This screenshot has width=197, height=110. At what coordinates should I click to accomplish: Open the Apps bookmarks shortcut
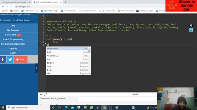tap(5, 11)
